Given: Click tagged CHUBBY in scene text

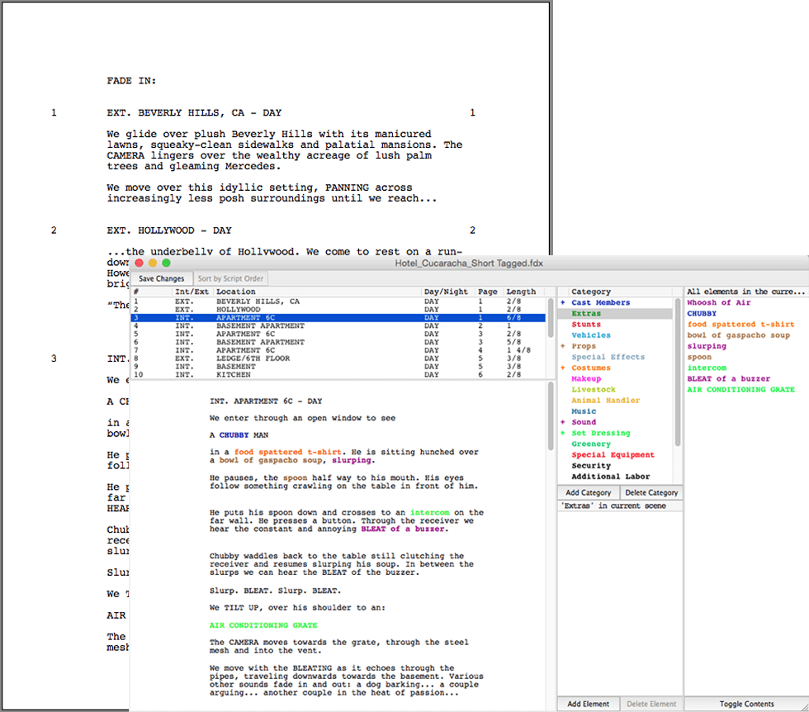Looking at the screenshot, I should tap(234, 434).
